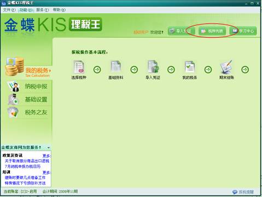Click the arrow after the 我的税务 step
262x197 pixels.
(208, 69)
